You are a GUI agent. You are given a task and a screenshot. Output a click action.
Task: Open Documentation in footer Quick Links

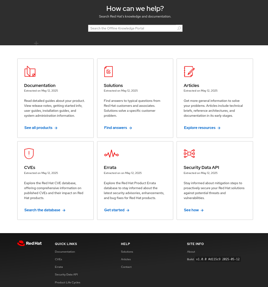pyautogui.click(x=65, y=252)
